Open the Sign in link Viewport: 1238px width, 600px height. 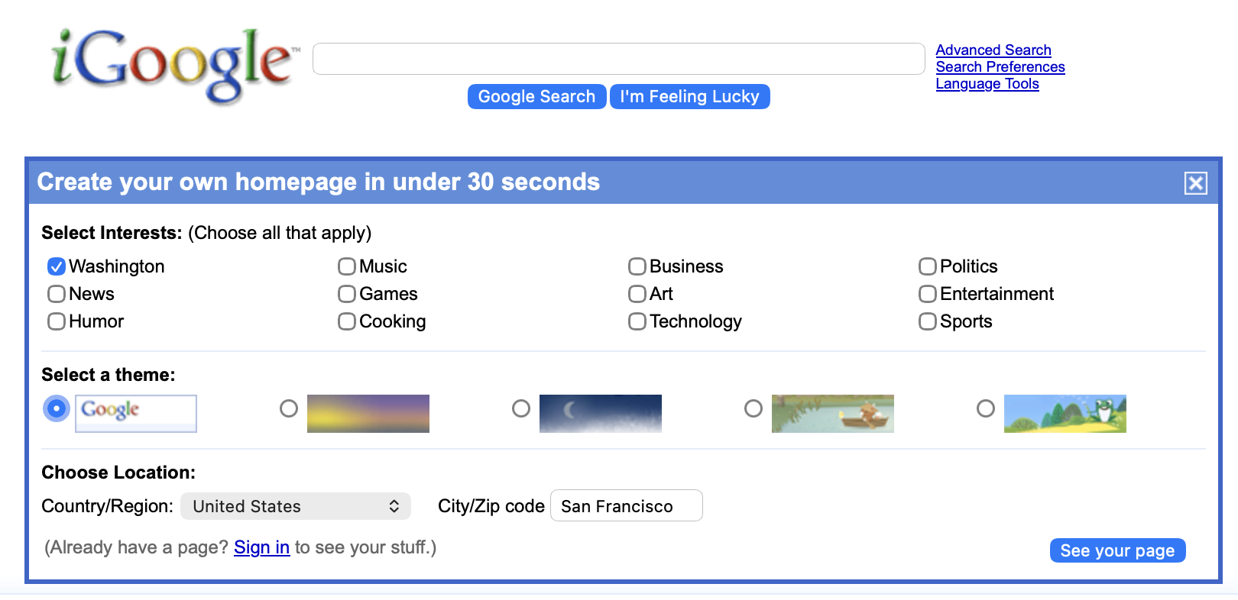pos(261,547)
